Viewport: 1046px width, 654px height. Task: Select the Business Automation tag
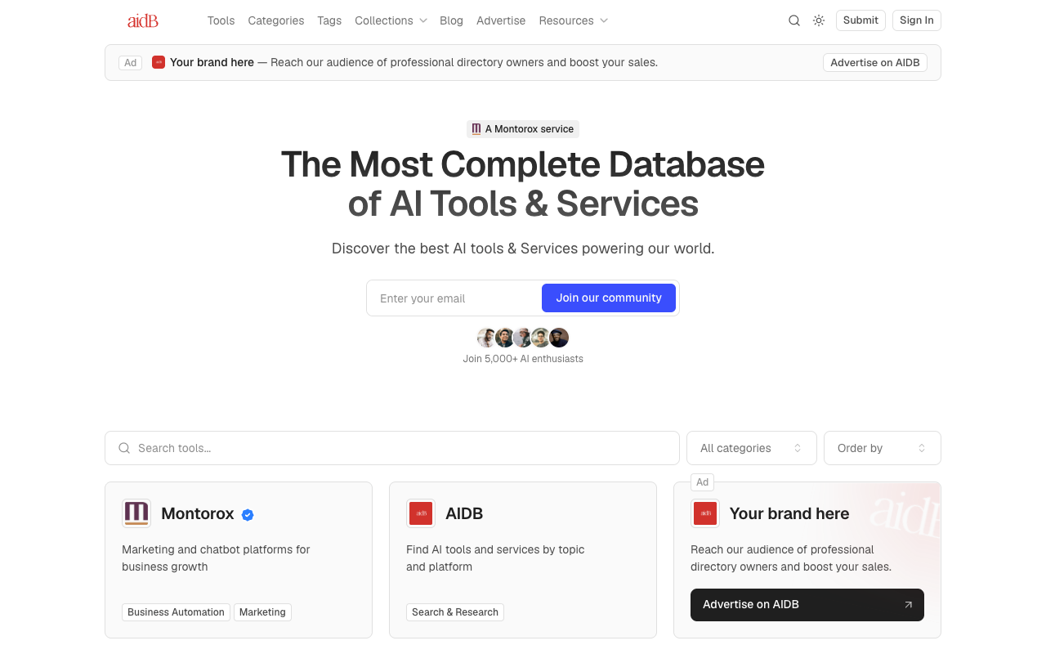[176, 612]
